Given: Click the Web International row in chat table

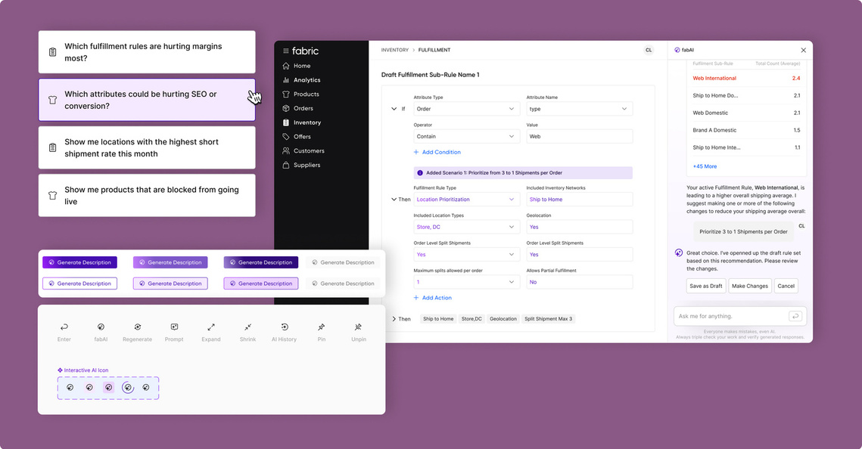Looking at the screenshot, I should point(746,78).
